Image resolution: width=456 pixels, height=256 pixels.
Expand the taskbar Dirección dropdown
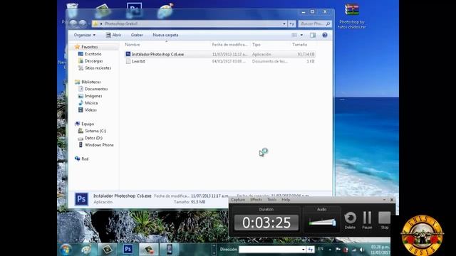(303, 250)
